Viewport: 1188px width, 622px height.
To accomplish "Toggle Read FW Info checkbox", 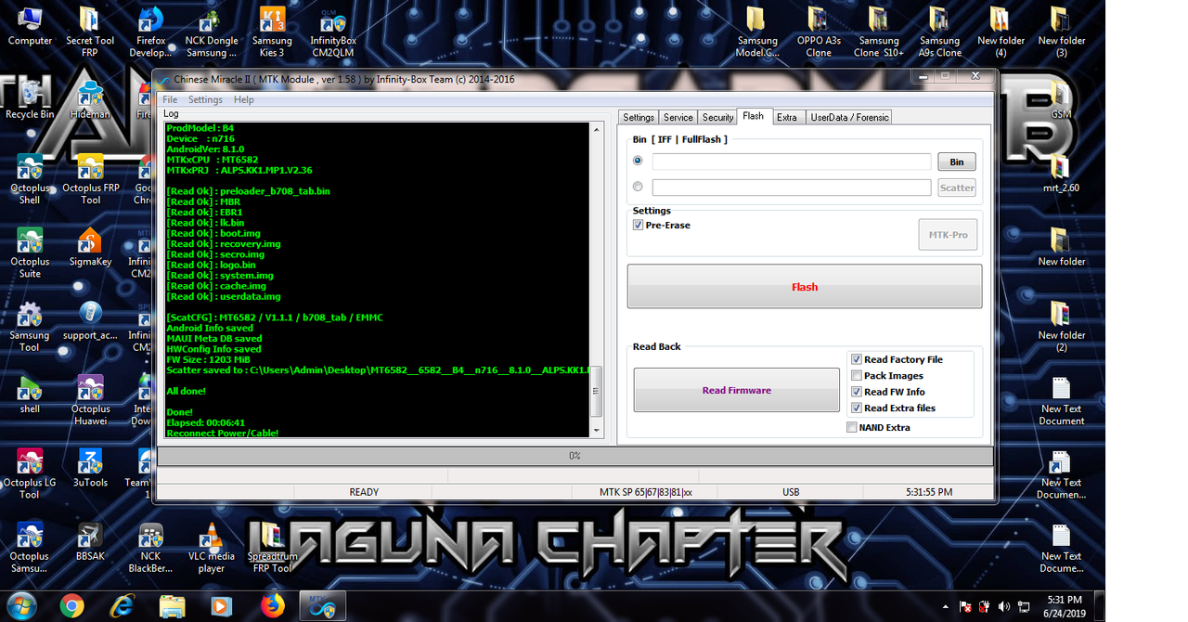I will [857, 392].
